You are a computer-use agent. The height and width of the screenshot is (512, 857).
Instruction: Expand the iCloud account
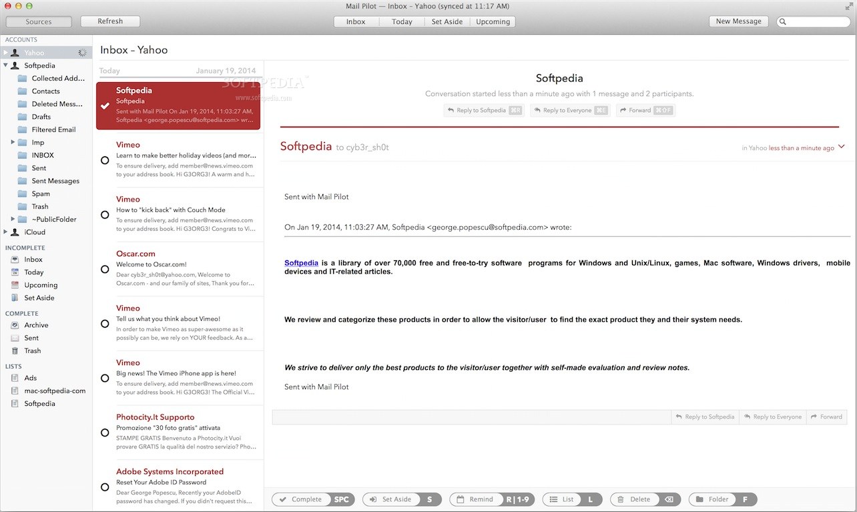click(6, 232)
